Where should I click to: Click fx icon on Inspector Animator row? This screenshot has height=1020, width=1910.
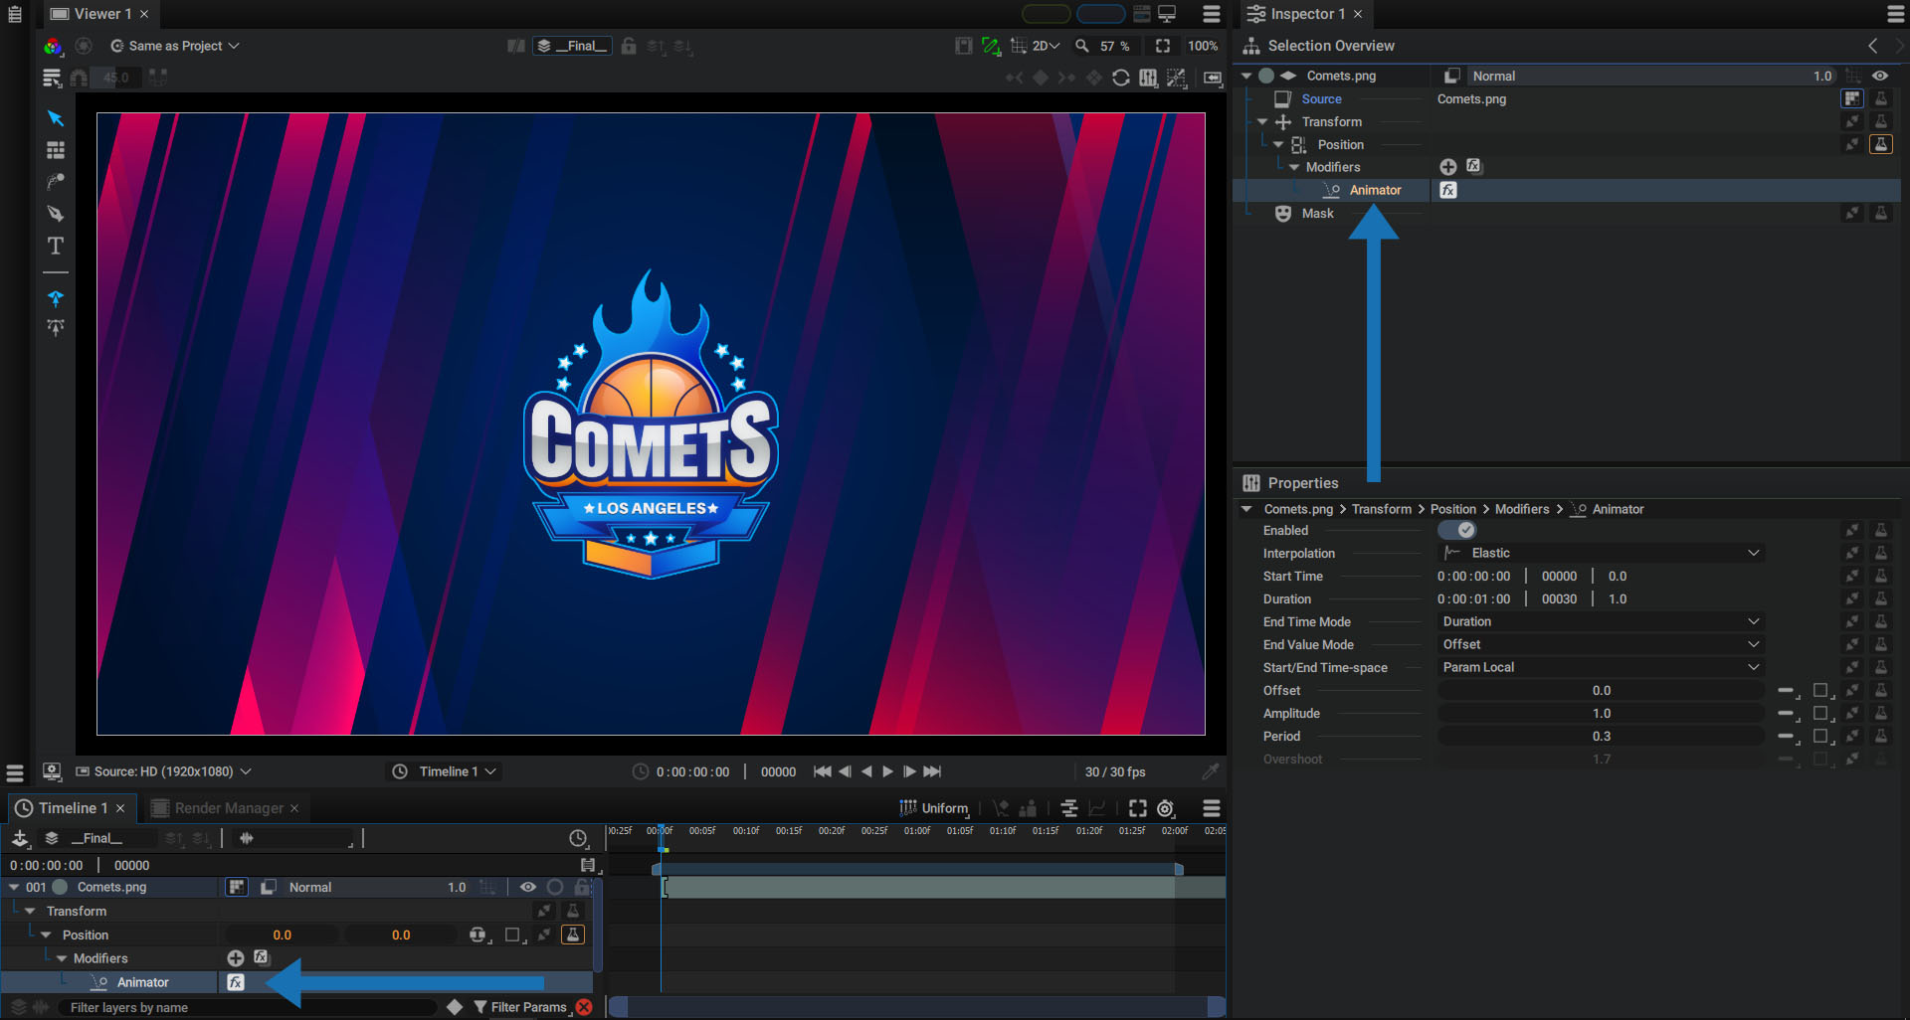pos(1448,190)
